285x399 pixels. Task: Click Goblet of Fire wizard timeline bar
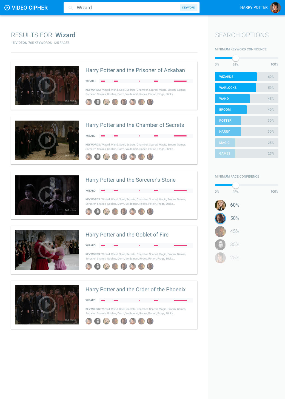coord(146,246)
